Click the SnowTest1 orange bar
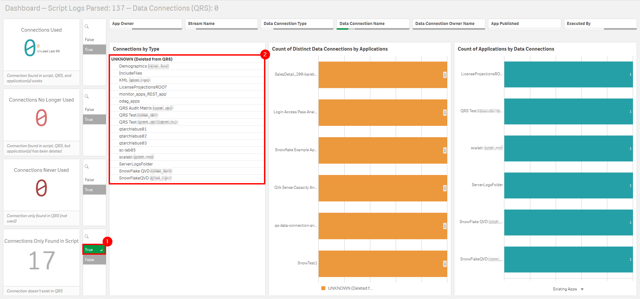This screenshot has height=299, width=640. [382, 263]
